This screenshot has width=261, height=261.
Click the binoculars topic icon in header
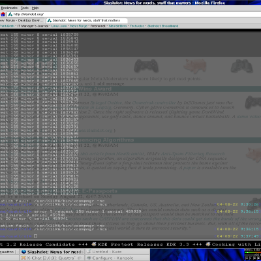pos(241,66)
